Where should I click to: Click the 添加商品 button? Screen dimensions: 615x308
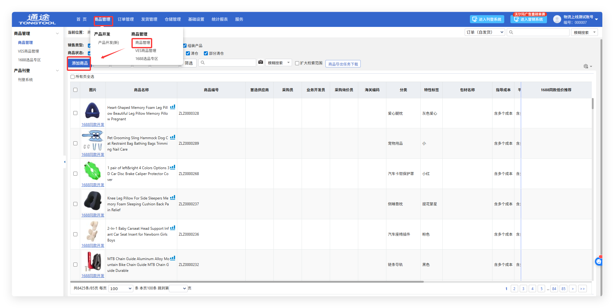coord(80,63)
